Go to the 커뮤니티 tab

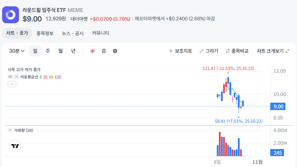pyautogui.click(x=101, y=33)
